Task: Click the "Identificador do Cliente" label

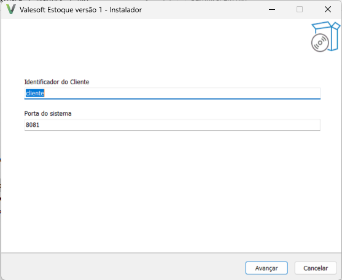Action: coord(56,82)
